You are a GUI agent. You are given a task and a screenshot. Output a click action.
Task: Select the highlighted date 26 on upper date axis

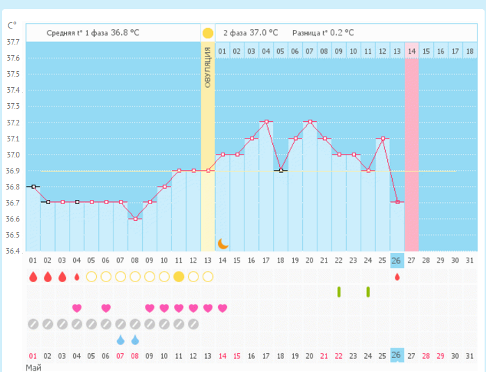[x=397, y=260]
